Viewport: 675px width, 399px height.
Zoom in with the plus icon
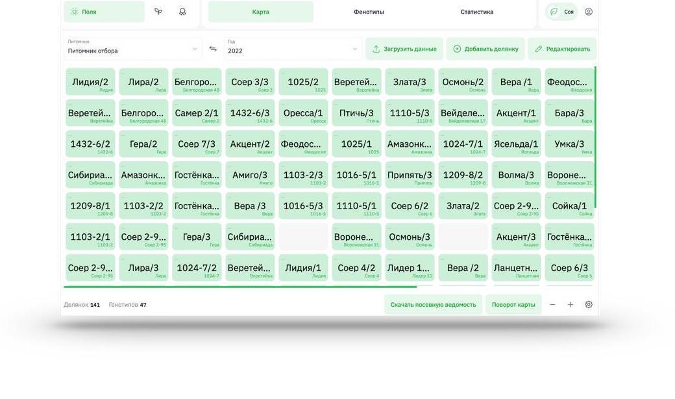(571, 305)
